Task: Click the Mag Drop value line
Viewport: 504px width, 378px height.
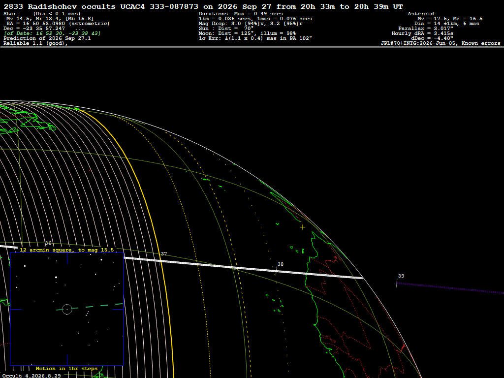Action: coord(251,24)
